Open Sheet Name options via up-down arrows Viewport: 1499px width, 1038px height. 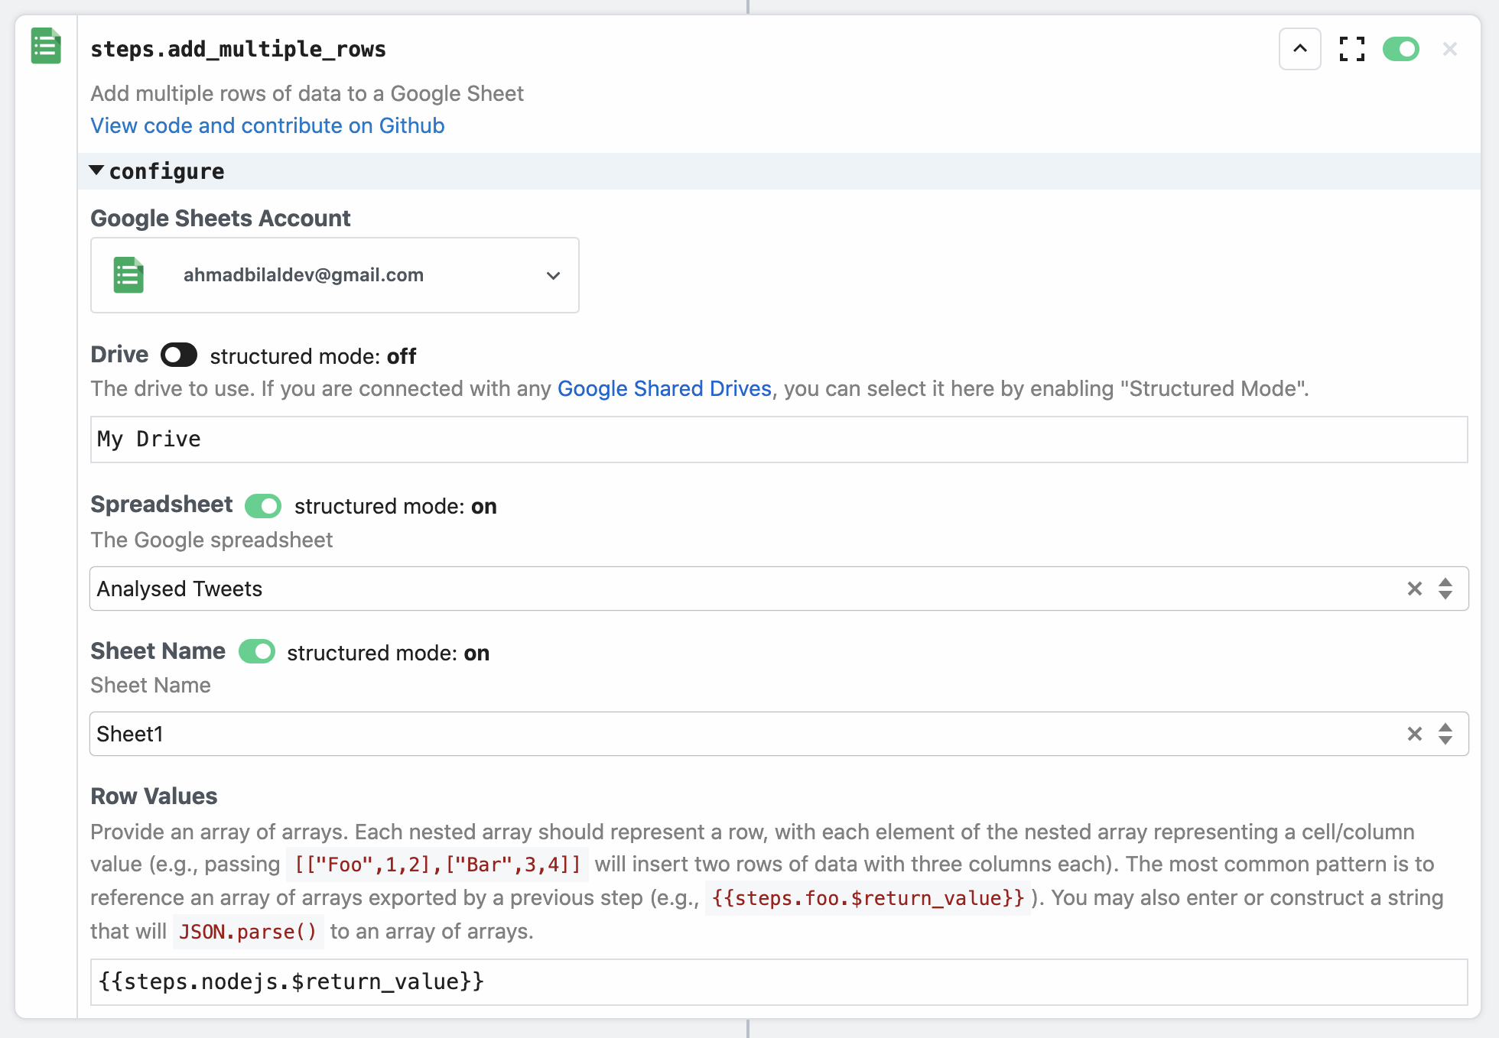click(x=1445, y=734)
